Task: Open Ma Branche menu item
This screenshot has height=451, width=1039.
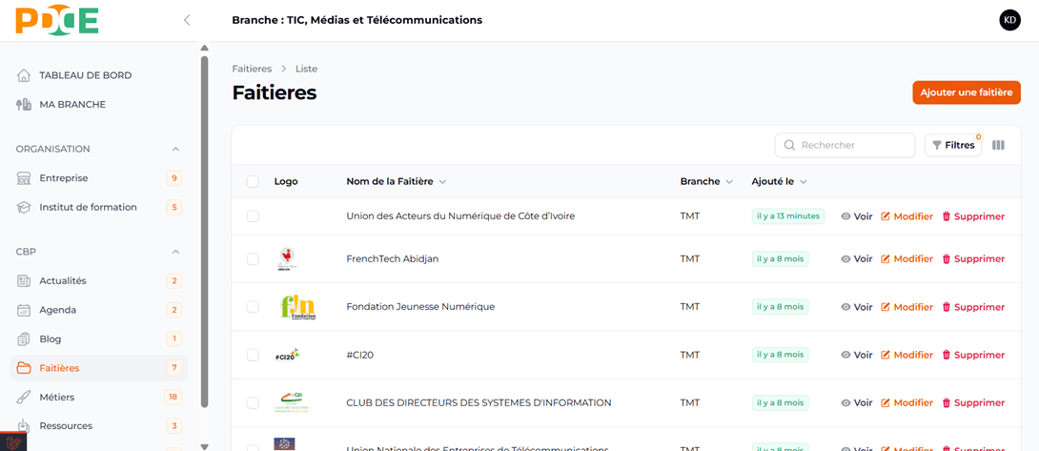Action: click(72, 104)
